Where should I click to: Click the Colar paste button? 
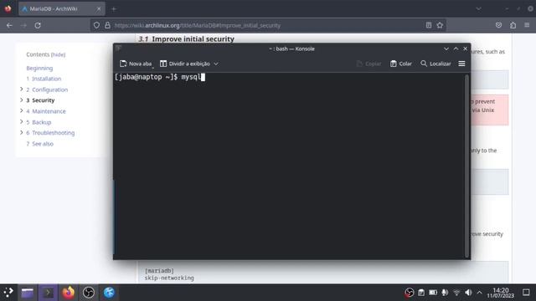point(401,64)
